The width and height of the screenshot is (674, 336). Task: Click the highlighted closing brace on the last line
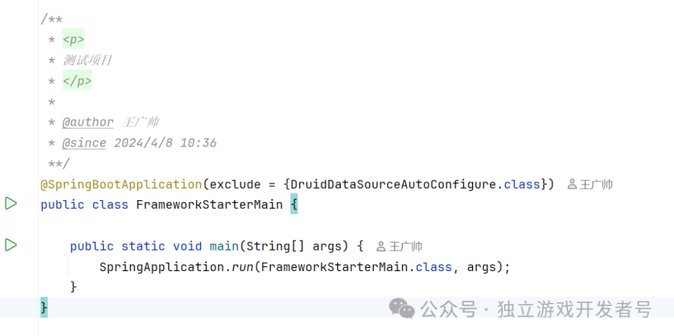pos(44,307)
